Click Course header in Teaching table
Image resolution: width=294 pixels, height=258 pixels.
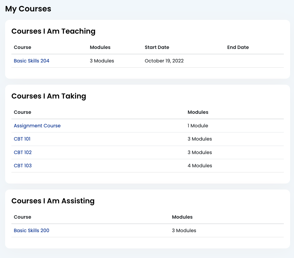(x=22, y=47)
